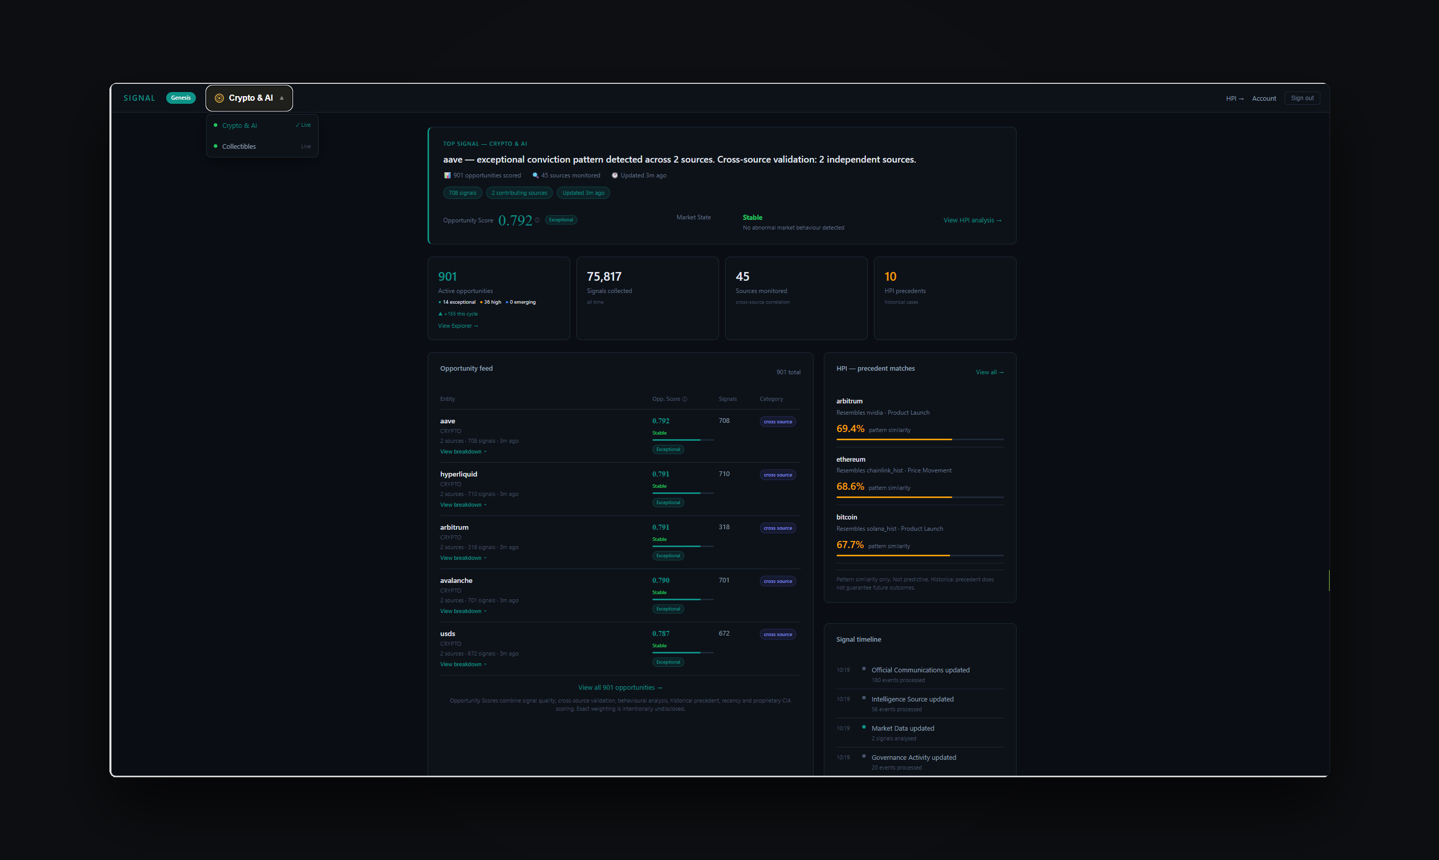
Task: Click ethereum in HPI precedent matches
Action: tap(851, 460)
